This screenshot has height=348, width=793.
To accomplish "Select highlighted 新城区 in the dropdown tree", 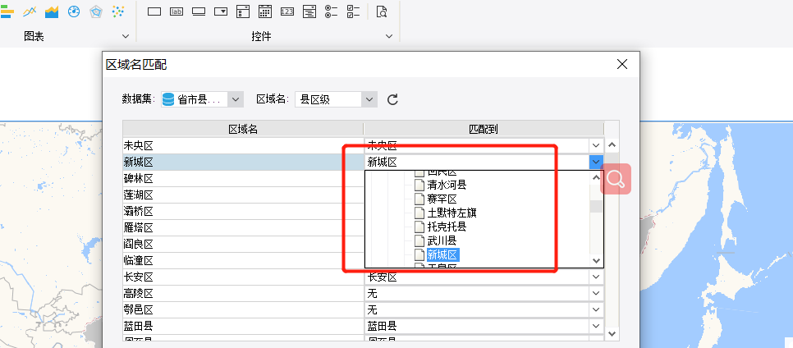I will click(442, 254).
